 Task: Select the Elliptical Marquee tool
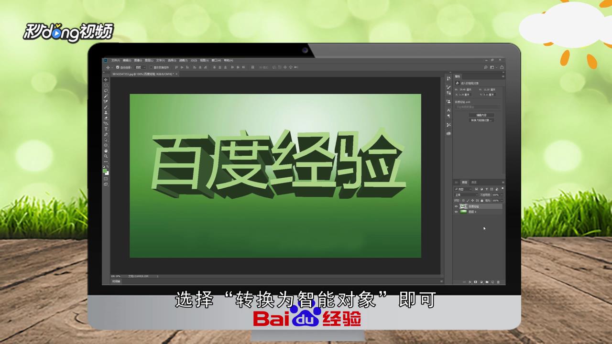(106, 85)
